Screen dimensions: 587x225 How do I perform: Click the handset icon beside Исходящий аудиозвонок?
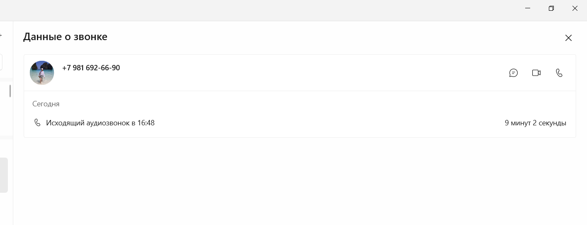37,123
